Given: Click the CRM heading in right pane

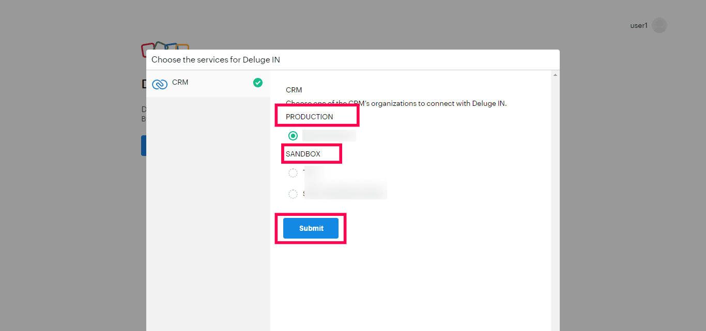Looking at the screenshot, I should pos(294,90).
